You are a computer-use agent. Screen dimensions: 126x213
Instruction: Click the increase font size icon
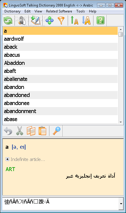(86, 20)
